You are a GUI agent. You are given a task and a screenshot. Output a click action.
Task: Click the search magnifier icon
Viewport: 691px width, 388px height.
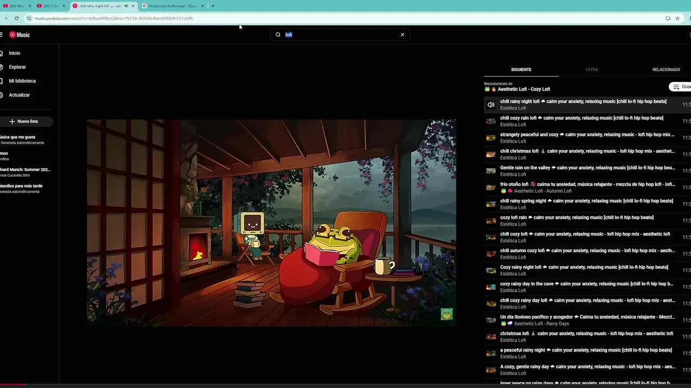[x=278, y=34]
